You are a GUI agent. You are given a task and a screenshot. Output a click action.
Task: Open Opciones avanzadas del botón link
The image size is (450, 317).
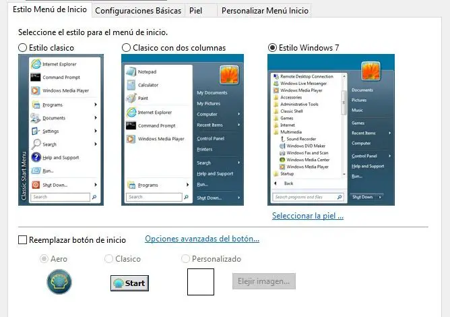pos(202,239)
